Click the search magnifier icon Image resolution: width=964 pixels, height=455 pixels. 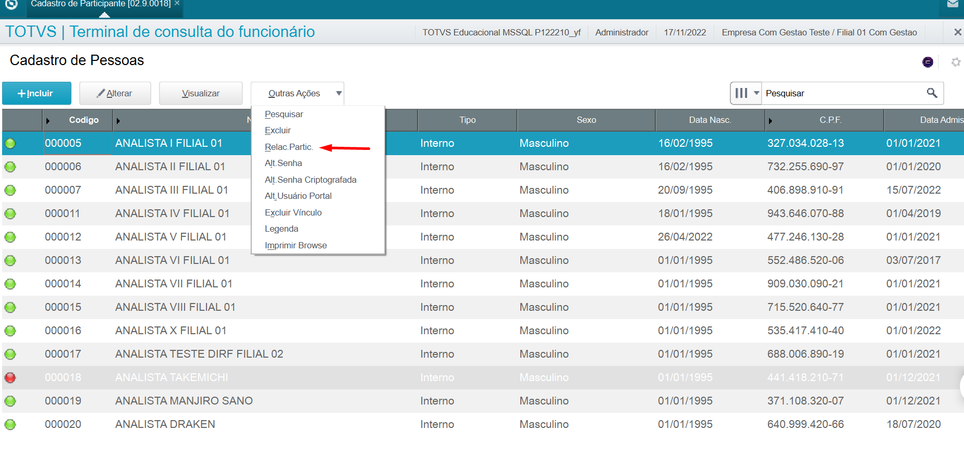click(932, 93)
